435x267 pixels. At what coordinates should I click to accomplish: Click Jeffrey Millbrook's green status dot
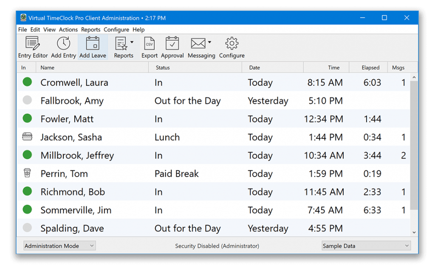click(27, 155)
